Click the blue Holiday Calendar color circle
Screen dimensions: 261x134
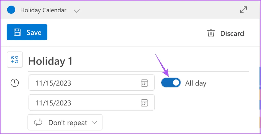coord(11,10)
